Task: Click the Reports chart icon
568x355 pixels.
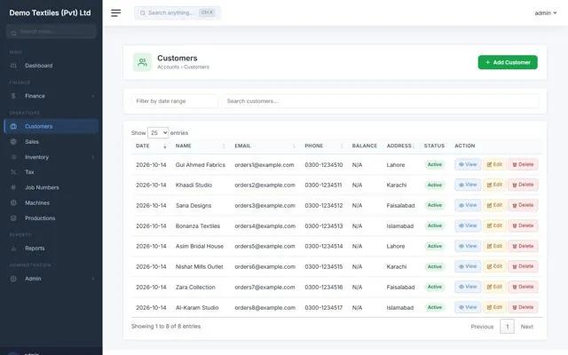Action: coord(13,248)
